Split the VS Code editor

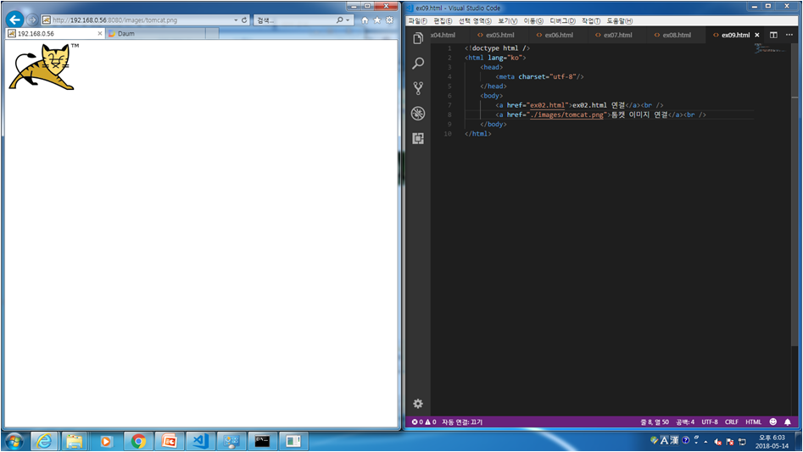[773, 35]
